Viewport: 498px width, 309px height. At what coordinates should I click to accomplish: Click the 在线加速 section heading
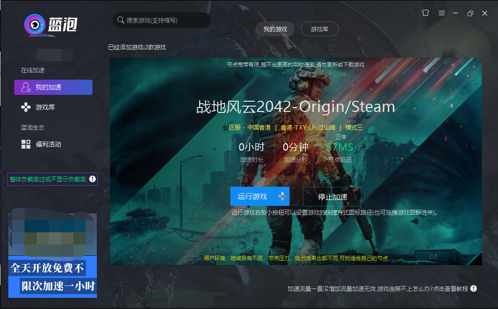[x=33, y=70]
